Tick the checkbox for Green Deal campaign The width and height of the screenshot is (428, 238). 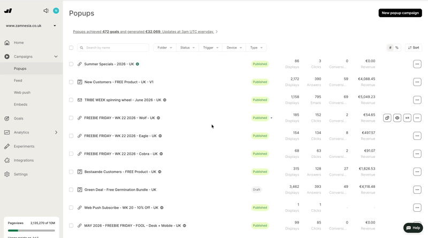71,190
